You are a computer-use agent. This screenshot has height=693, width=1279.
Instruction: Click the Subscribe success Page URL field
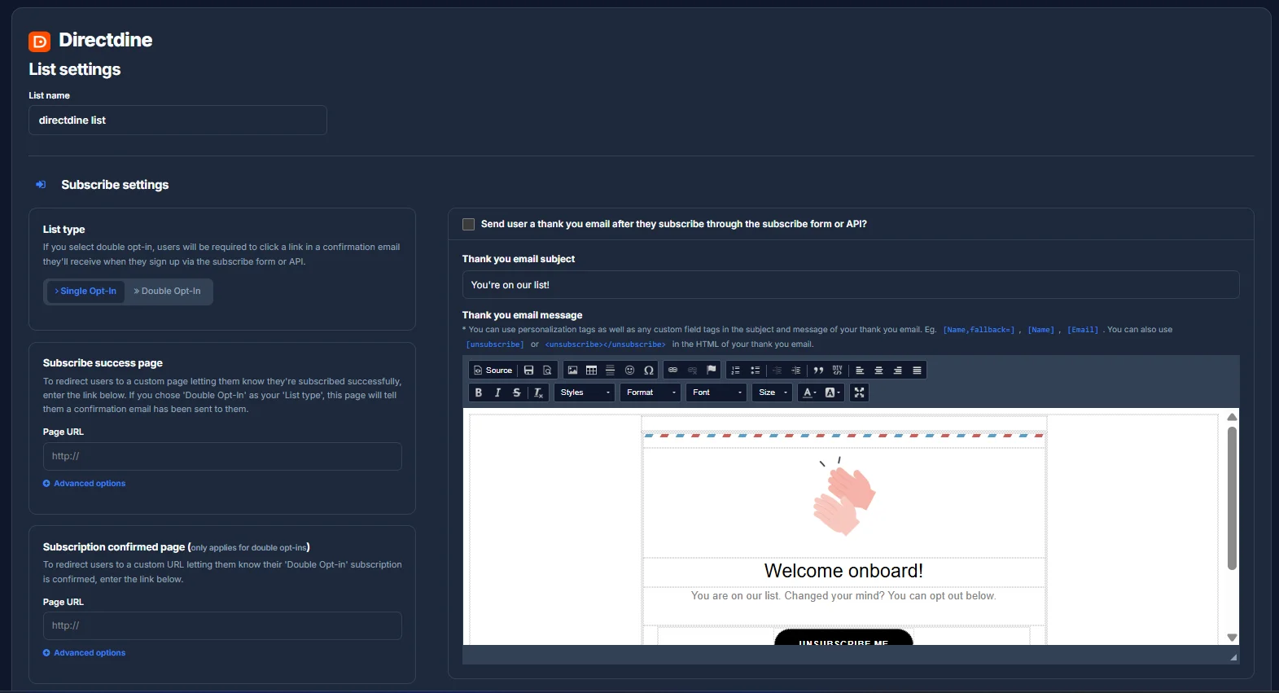pos(222,457)
